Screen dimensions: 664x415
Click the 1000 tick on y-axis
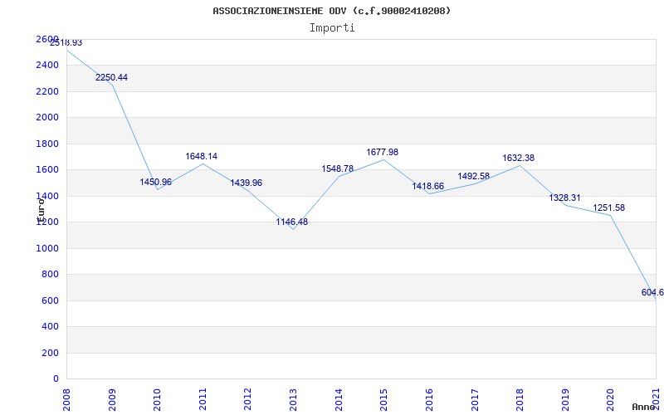point(47,248)
